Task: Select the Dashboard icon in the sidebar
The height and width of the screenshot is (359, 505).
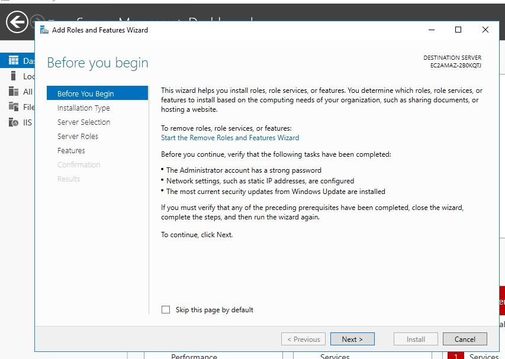Action: [x=13, y=61]
